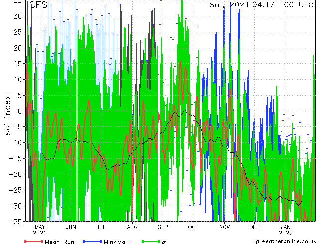Click the y-axis value -35
316x244 pixels.
16,222
